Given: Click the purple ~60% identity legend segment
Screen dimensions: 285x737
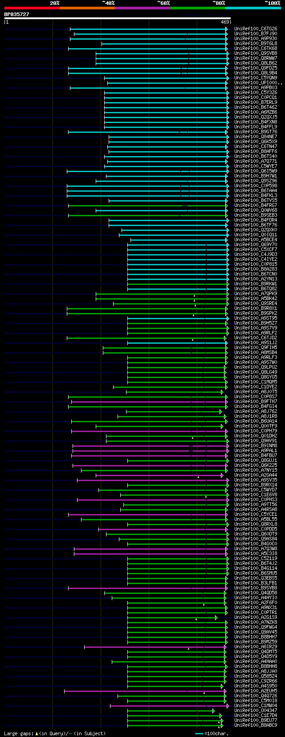Looking at the screenshot, I should (142, 8).
